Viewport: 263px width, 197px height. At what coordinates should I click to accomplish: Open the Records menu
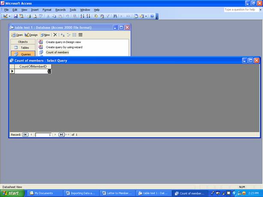point(60,10)
